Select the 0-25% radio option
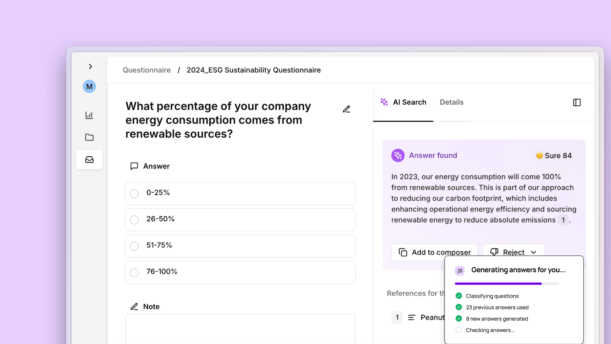The height and width of the screenshot is (344, 611). pos(134,193)
